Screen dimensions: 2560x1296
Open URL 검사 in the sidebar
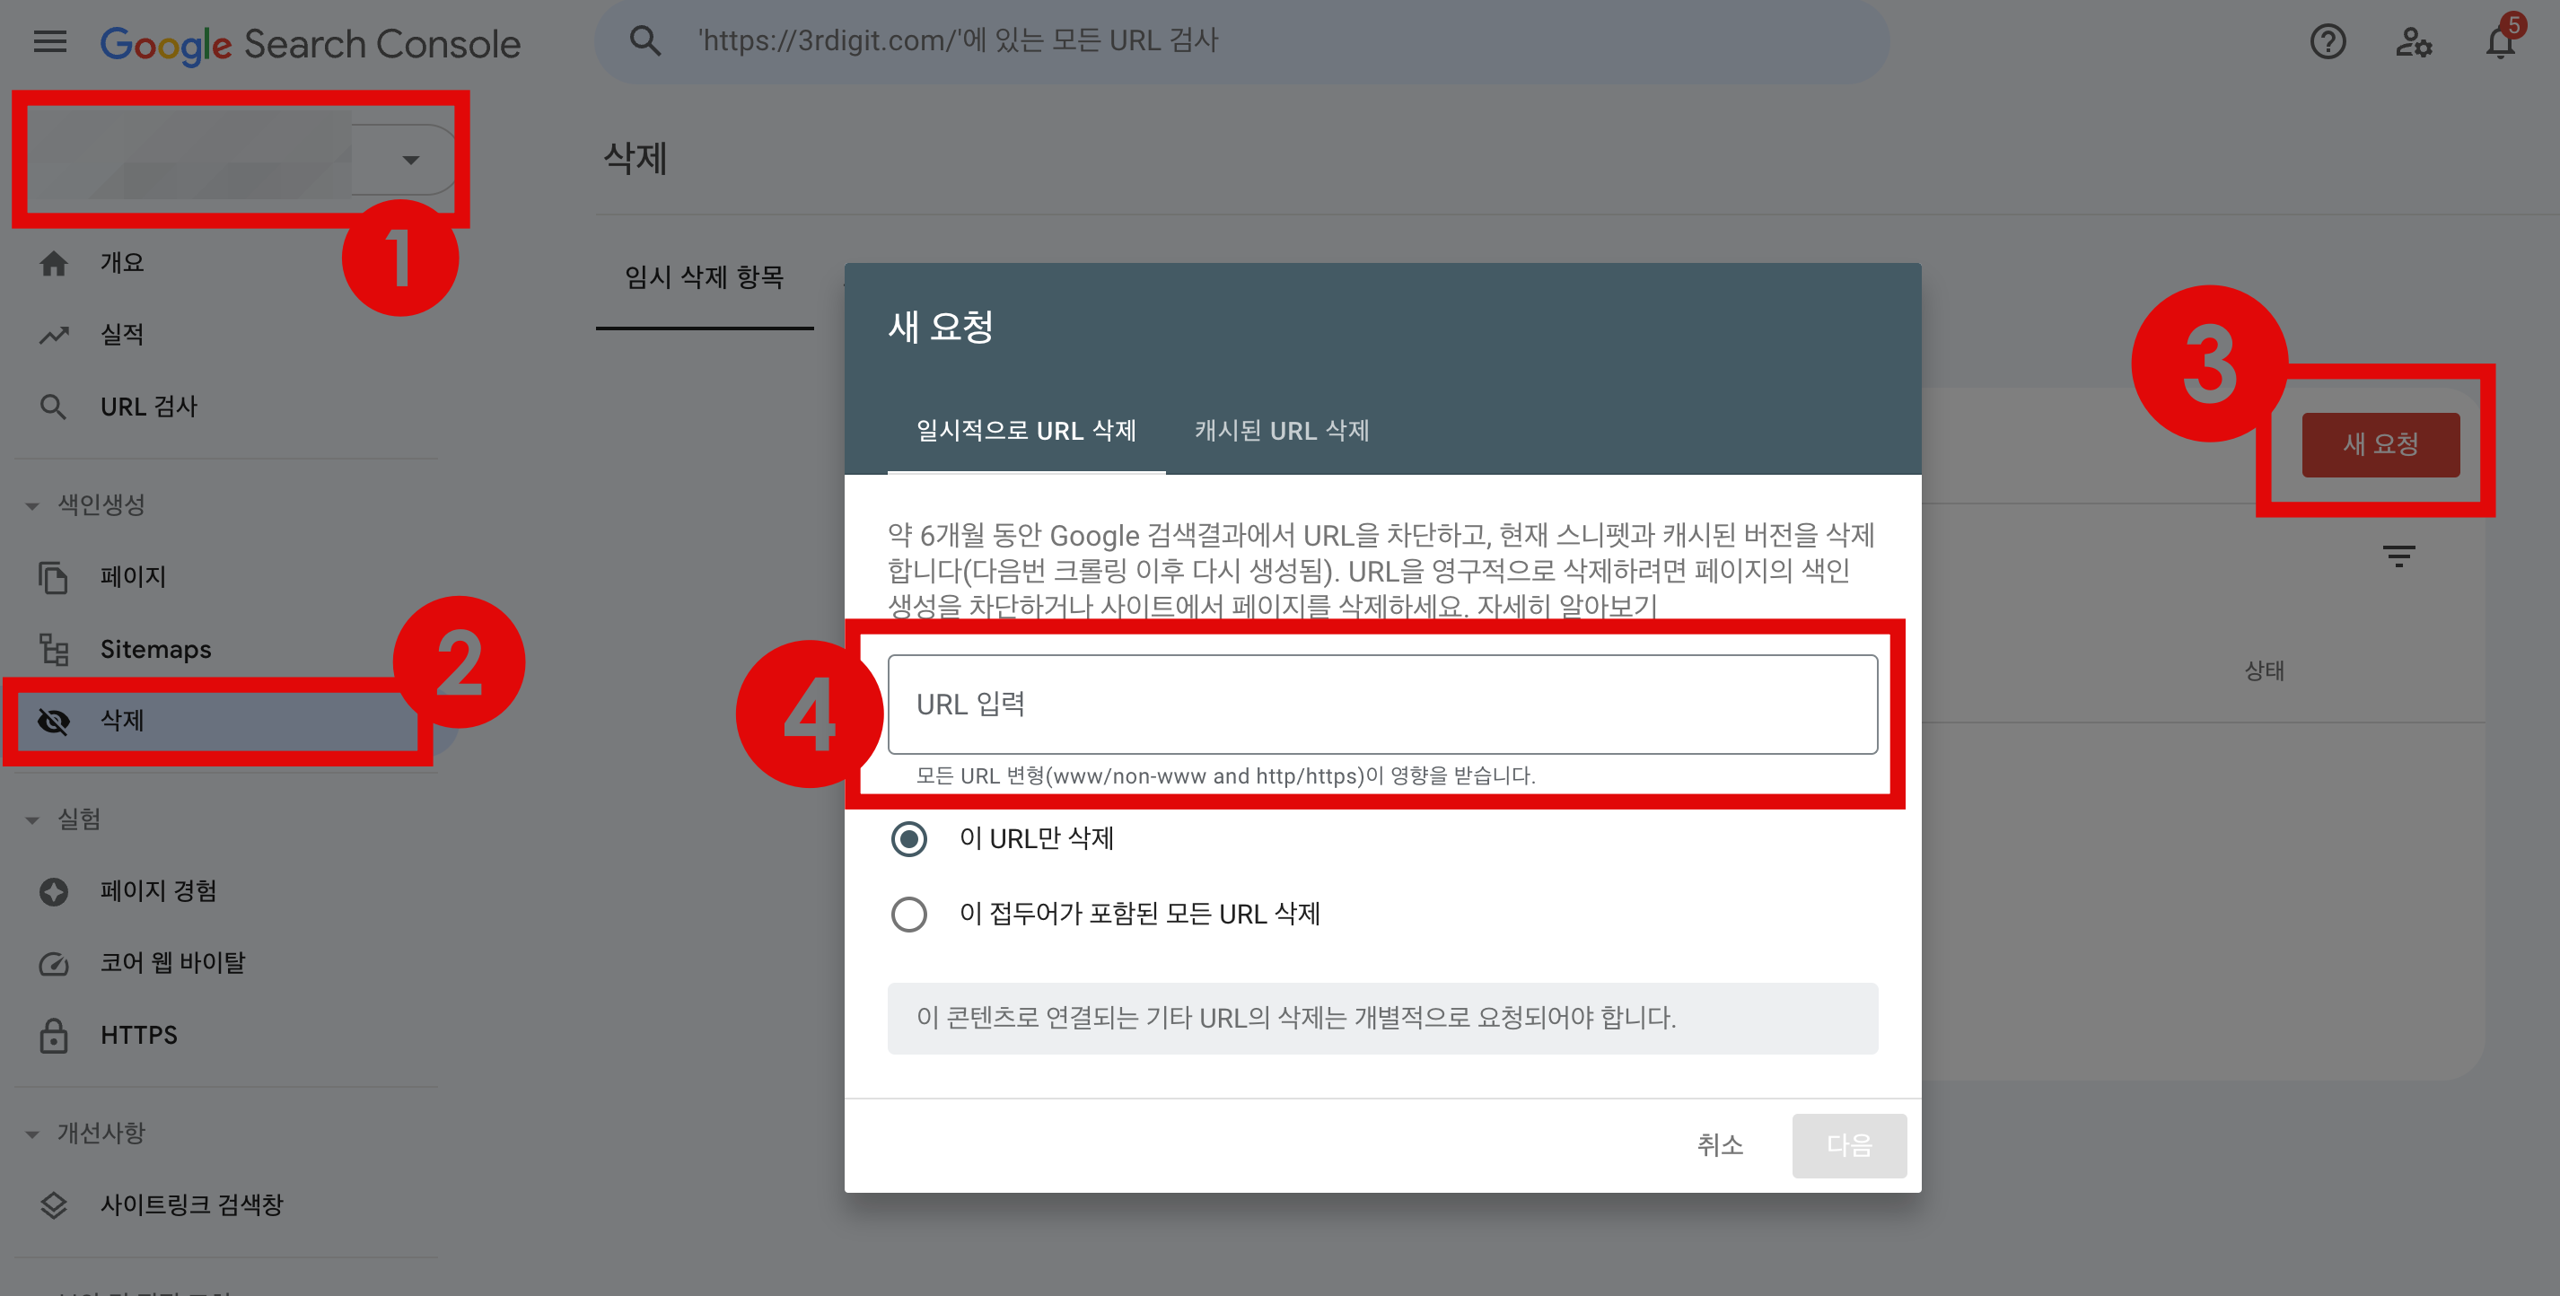pyautogui.click(x=149, y=407)
